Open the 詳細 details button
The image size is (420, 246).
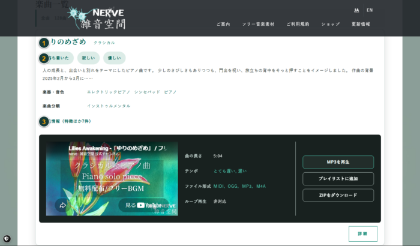[x=363, y=233]
